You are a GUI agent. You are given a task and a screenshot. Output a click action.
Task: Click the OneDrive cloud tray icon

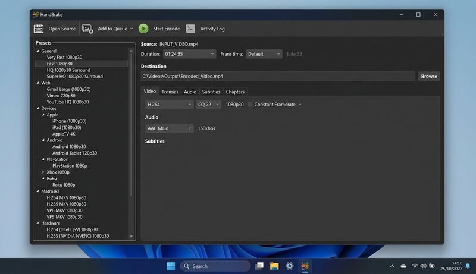[x=403, y=266]
